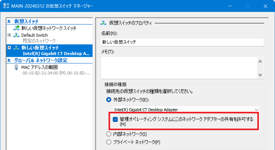Image resolution: width=275 pixels, height=150 pixels.
Task: Open the Intel Gigabit CT adapter dropdown
Action: (256, 109)
